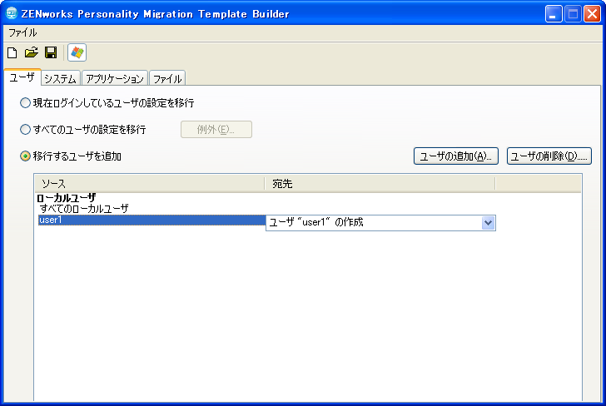This screenshot has height=406, width=606.
Task: Minimize the Template Builder window
Action: tap(554, 14)
